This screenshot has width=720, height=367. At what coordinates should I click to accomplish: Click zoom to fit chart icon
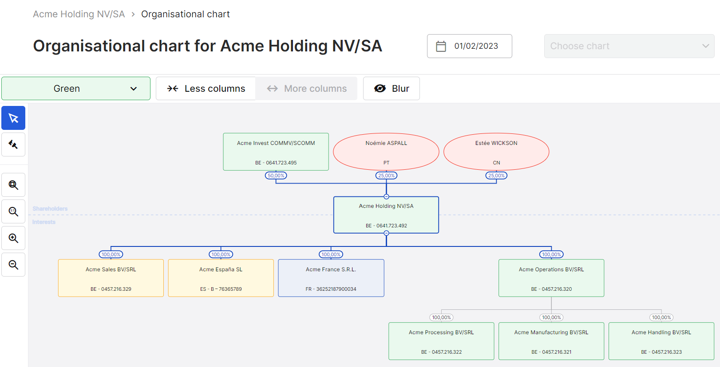[x=13, y=185]
